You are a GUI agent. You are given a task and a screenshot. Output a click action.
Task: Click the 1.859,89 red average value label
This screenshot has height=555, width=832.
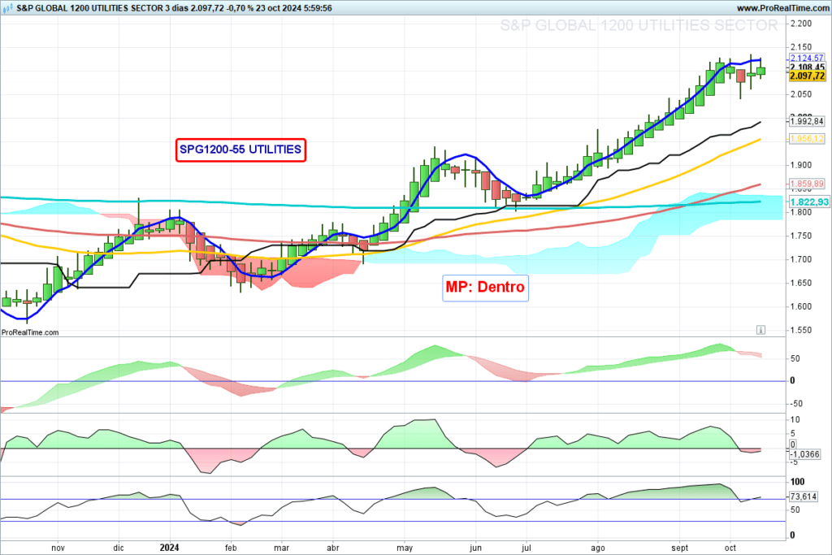pyautogui.click(x=807, y=184)
